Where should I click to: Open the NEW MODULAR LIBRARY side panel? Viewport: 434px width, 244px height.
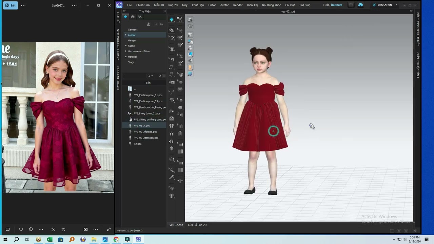click(118, 44)
